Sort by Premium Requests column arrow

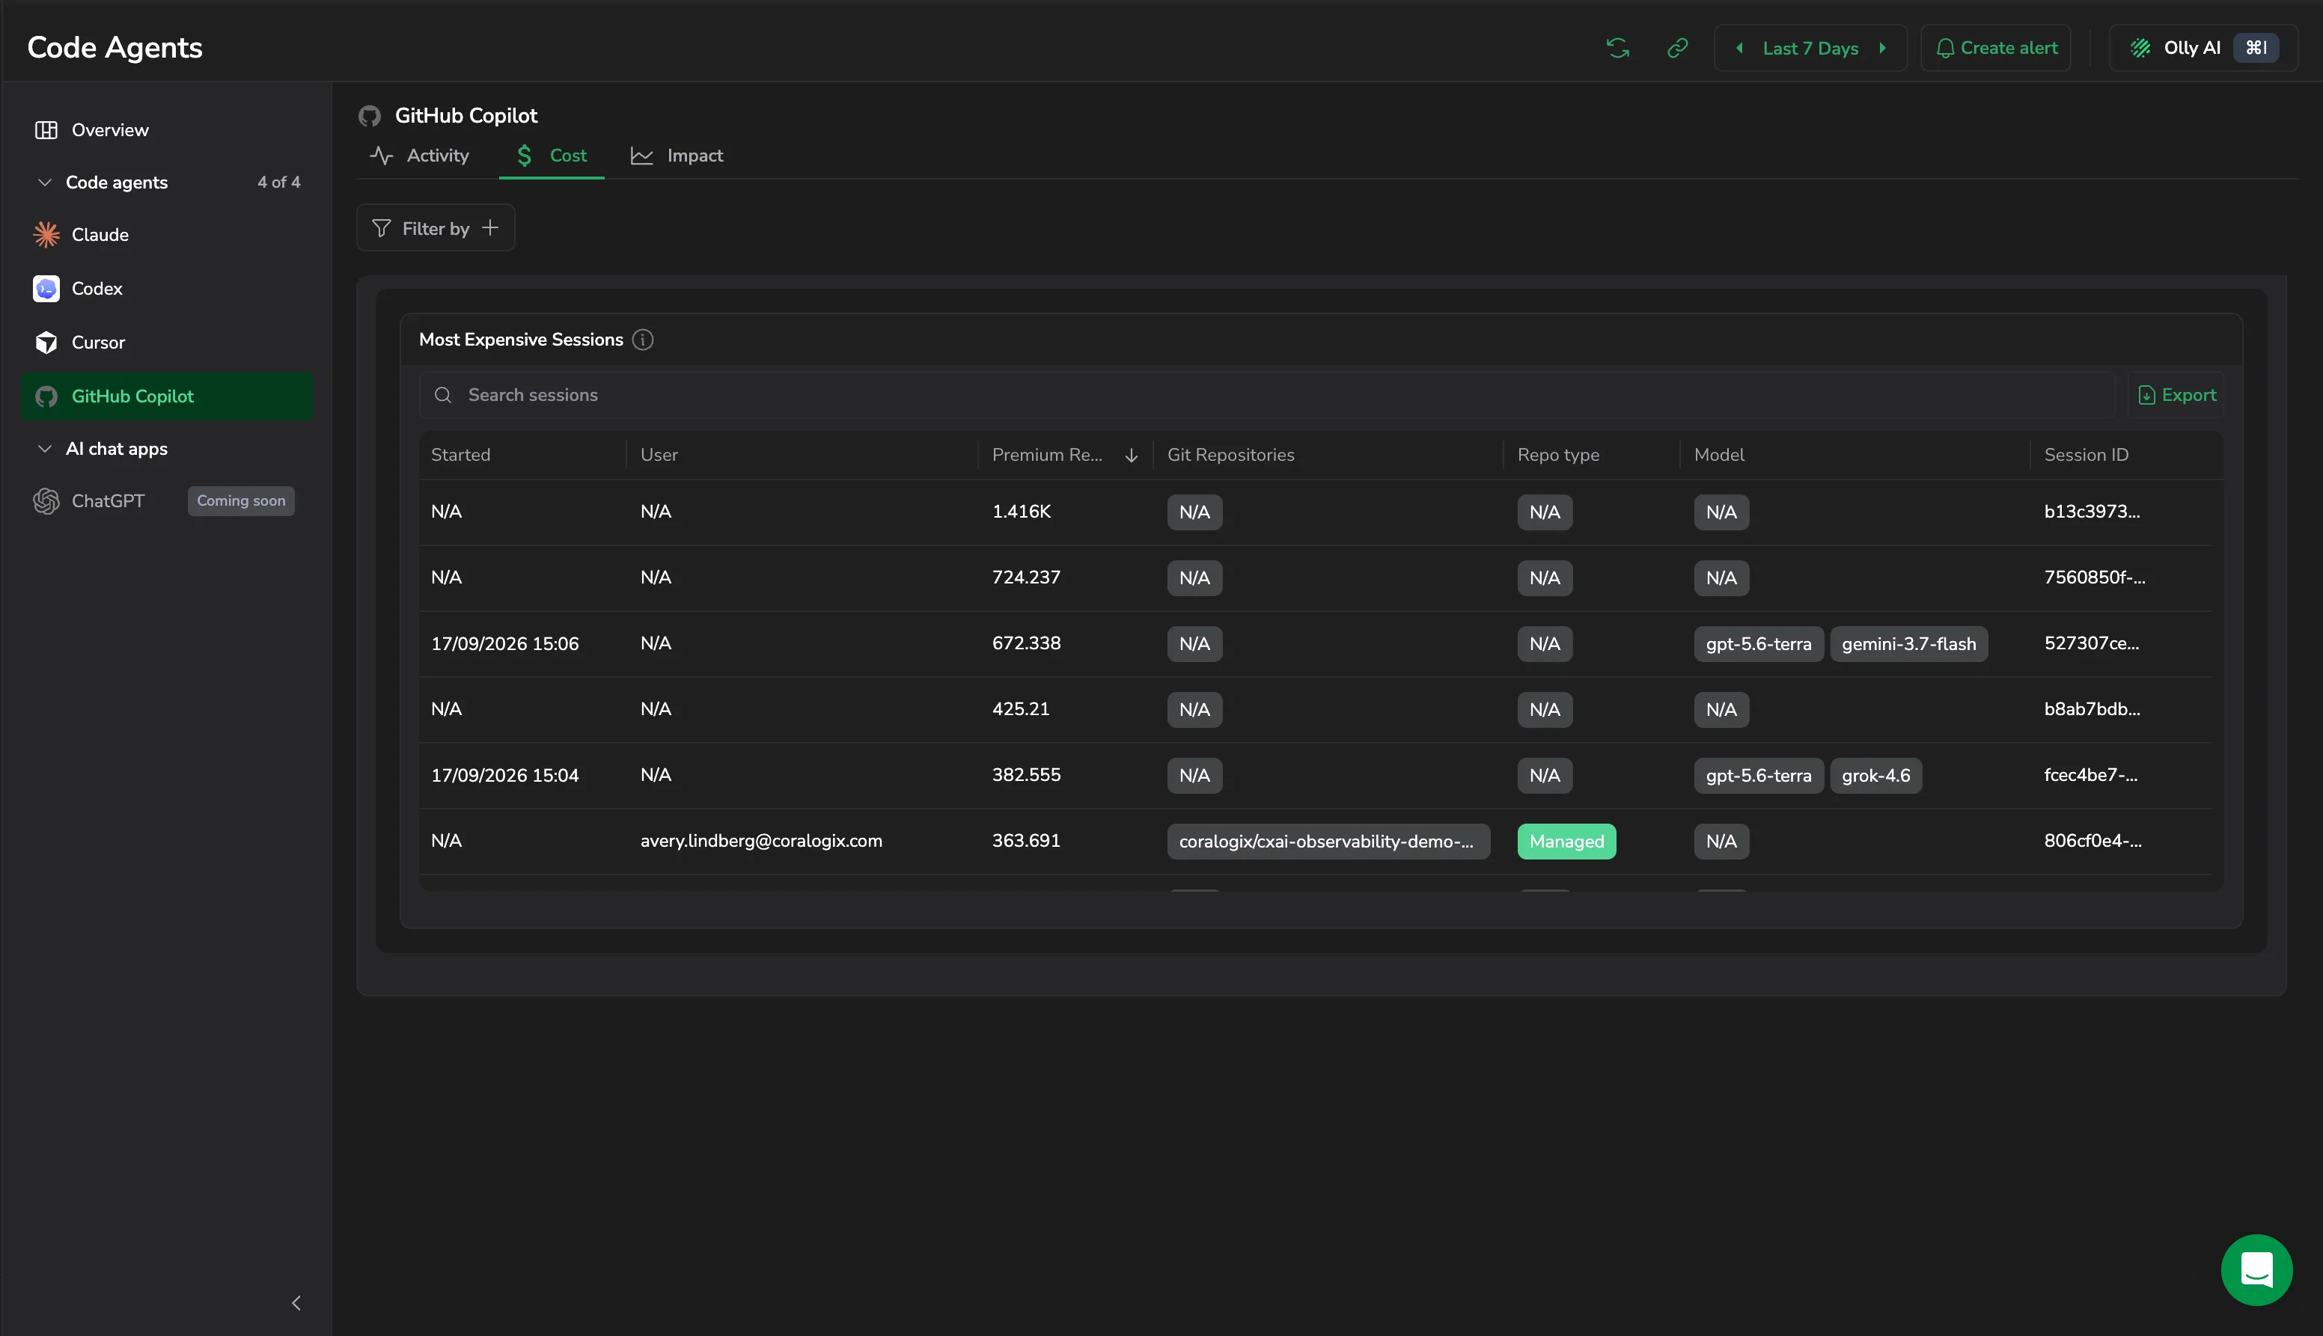(x=1131, y=455)
